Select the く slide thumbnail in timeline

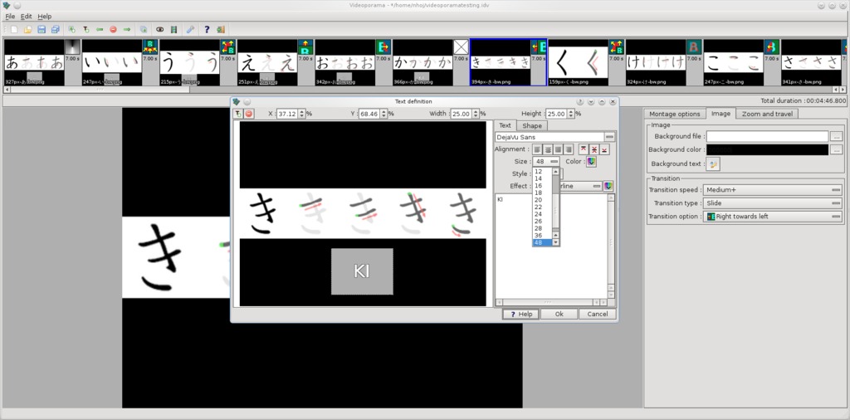577,62
